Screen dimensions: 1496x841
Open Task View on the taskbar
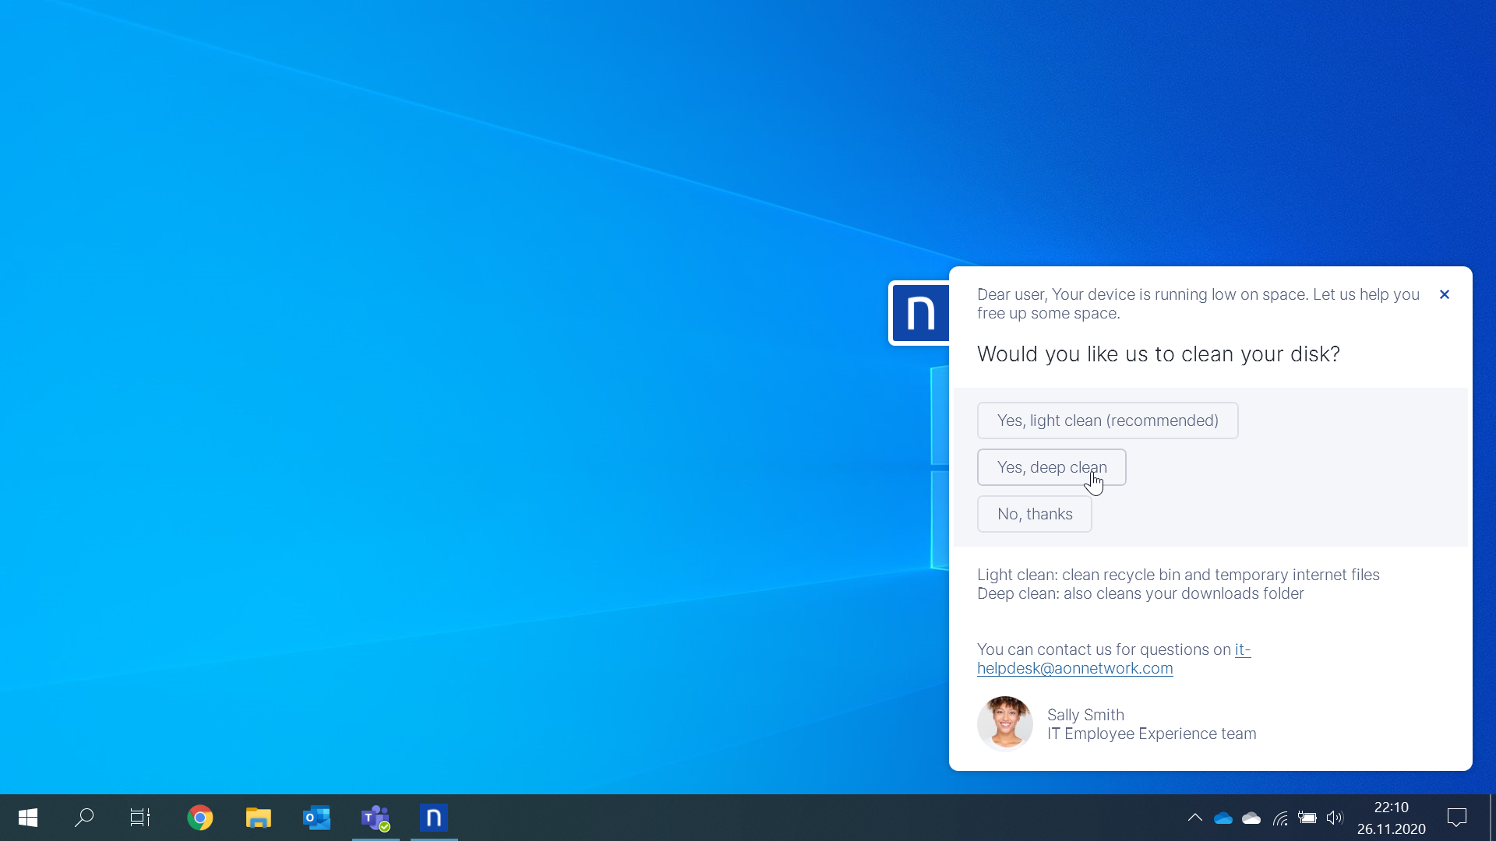coord(140,818)
